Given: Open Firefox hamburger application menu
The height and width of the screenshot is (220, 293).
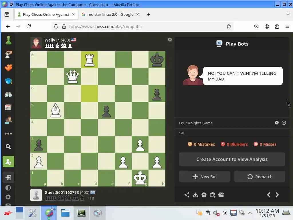Looking at the screenshot, I should 287,26.
